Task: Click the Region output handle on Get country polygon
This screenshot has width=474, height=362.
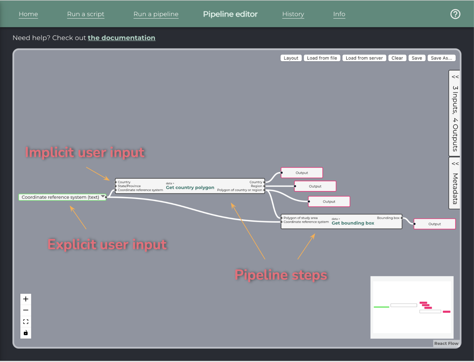Action: pyautogui.click(x=264, y=186)
